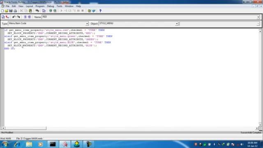The height and width of the screenshot is (148, 263).
Task: Click the horizontal scrollbar left arrow
Action: pyautogui.click(x=3, y=128)
